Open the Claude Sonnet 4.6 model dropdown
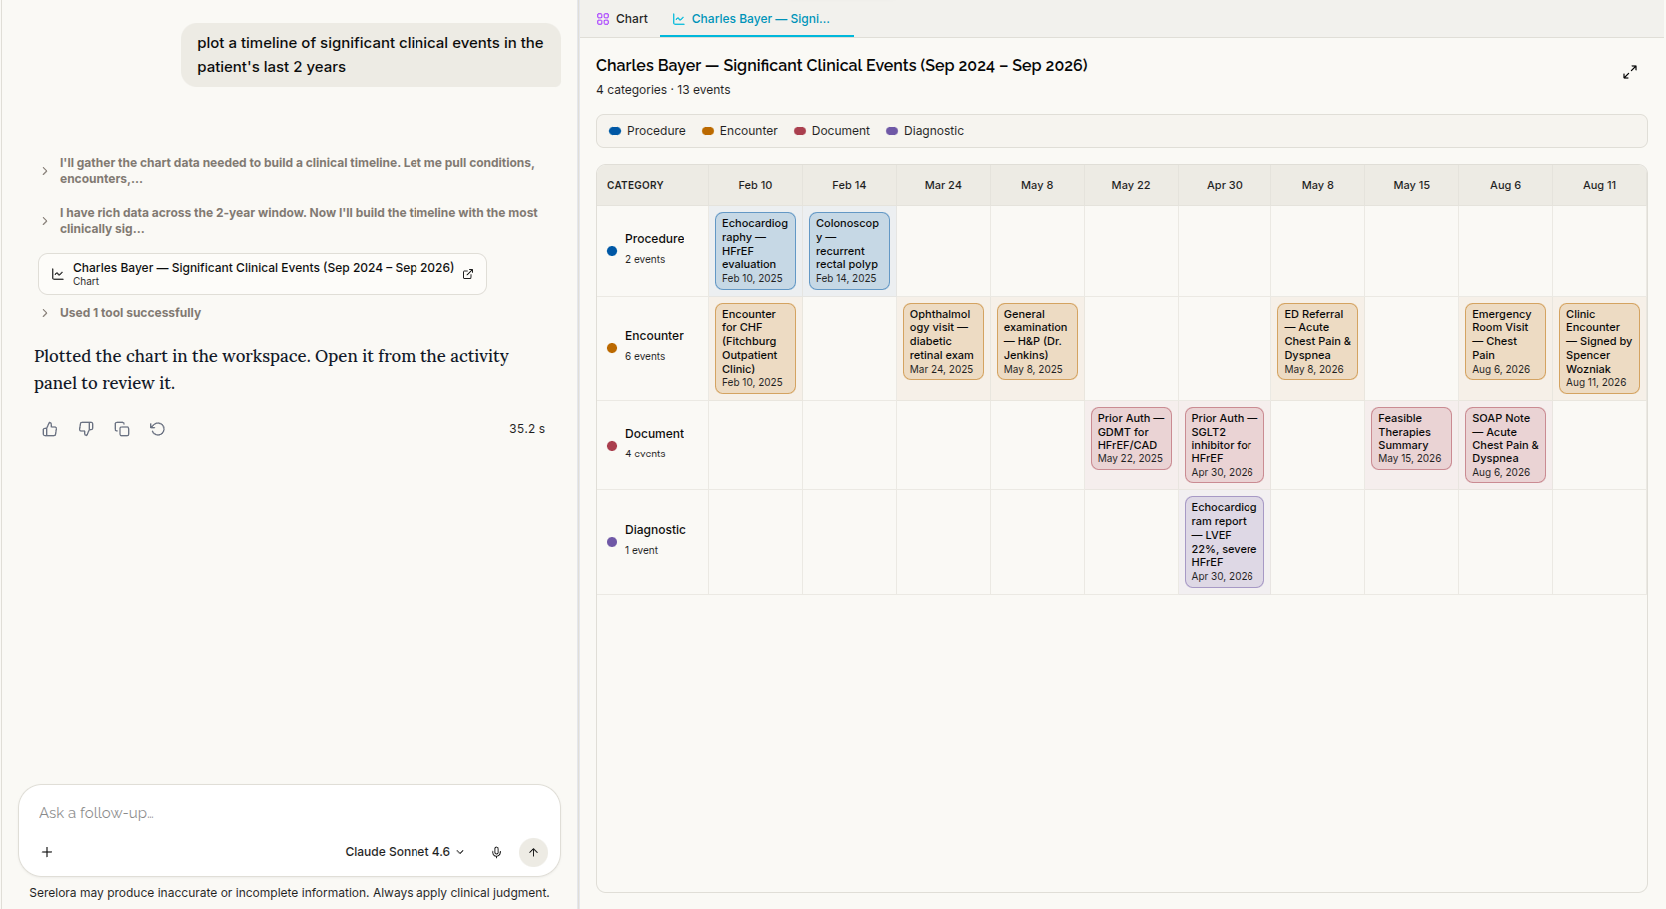The width and height of the screenshot is (1666, 909). pos(405,852)
